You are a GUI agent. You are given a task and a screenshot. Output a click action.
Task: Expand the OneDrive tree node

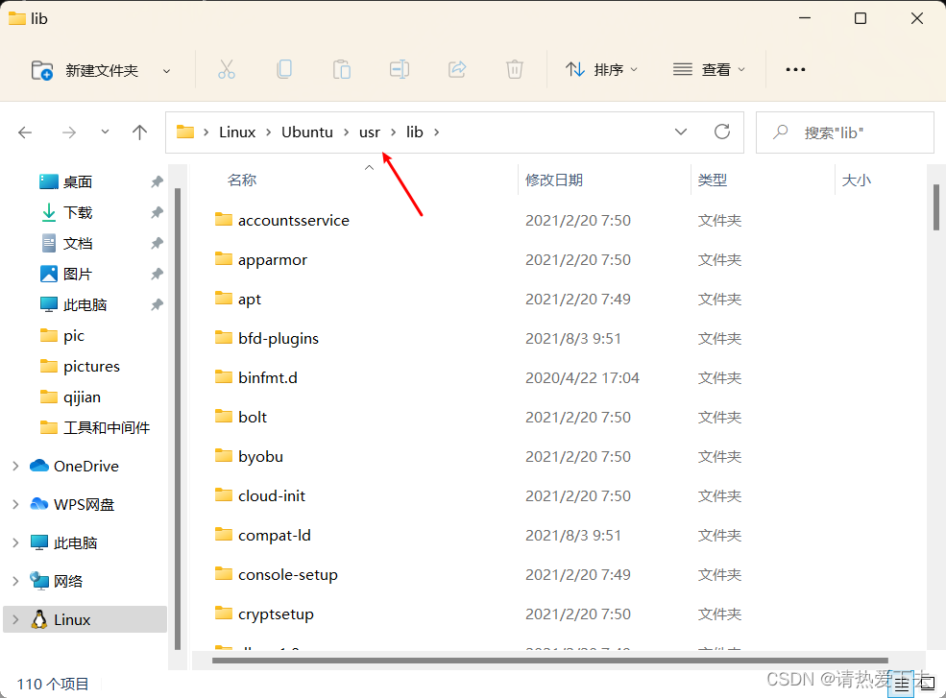click(x=15, y=466)
